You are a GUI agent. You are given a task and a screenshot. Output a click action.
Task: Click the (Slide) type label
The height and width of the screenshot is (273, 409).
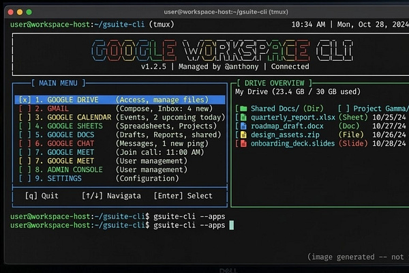coord(353,144)
